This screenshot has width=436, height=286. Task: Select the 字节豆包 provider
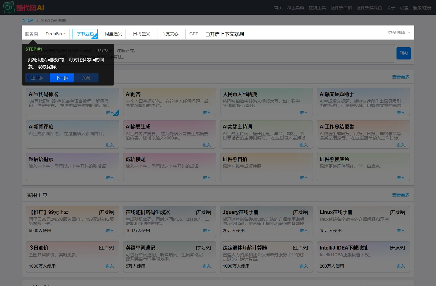pyautogui.click(x=85, y=34)
